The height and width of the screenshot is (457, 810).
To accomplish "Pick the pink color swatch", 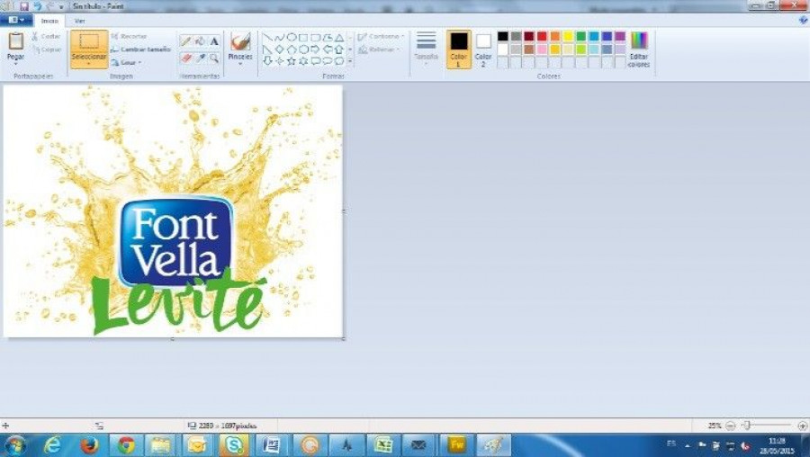I will coord(542,49).
